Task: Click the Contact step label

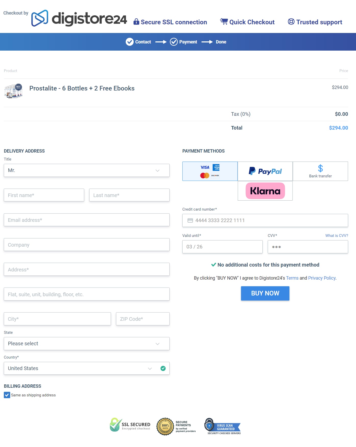Action: tap(143, 42)
